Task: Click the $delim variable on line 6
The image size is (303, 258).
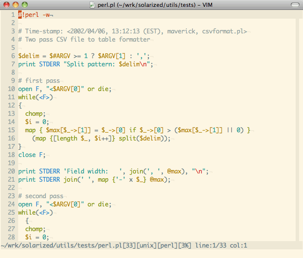Action: [28, 56]
